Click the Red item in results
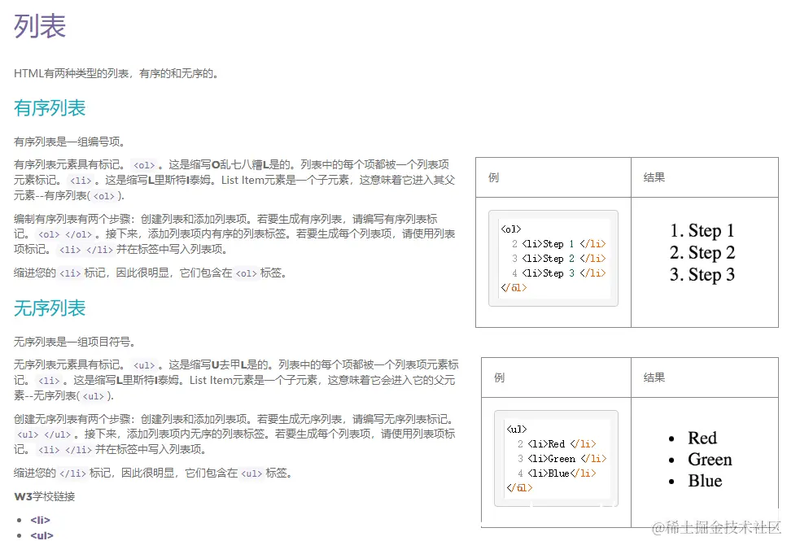 (702, 438)
